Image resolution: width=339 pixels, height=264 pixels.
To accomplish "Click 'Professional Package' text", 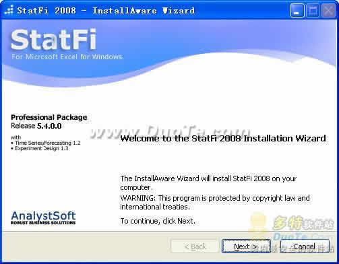I will pyautogui.click(x=49, y=117).
